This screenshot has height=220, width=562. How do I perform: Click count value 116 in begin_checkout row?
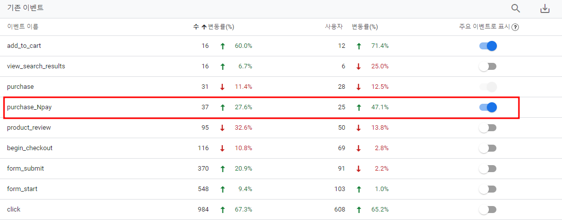pos(203,148)
